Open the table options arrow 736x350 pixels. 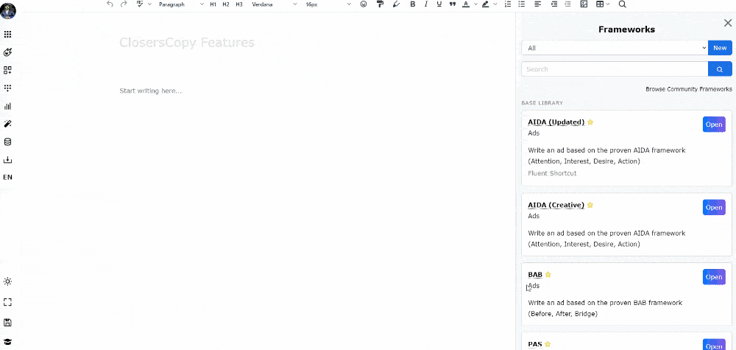[609, 4]
